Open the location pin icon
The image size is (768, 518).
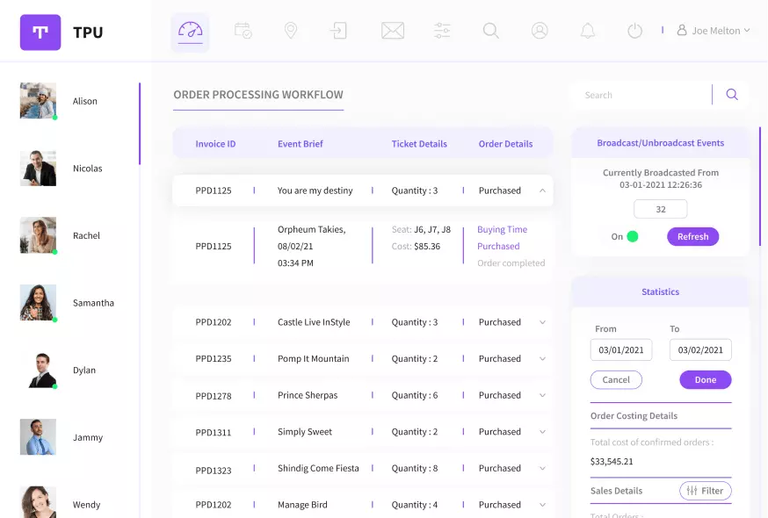click(x=291, y=31)
